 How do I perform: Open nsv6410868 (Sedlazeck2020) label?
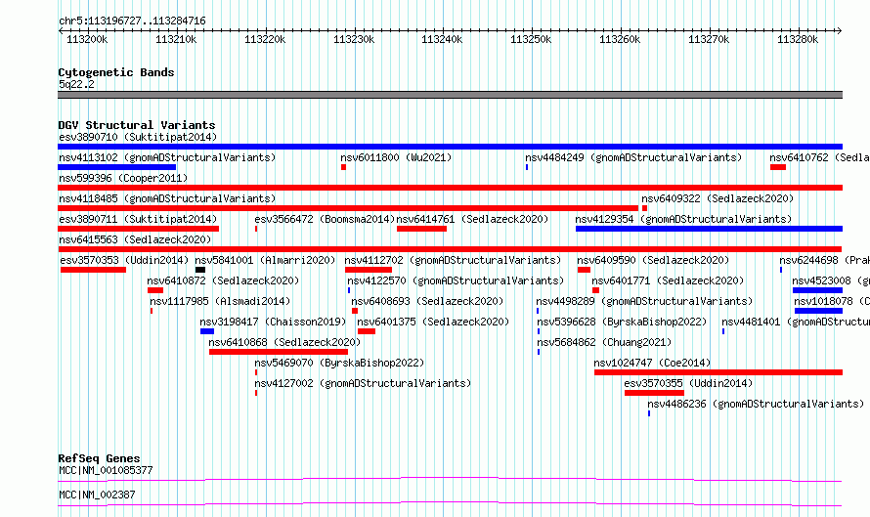coord(284,342)
